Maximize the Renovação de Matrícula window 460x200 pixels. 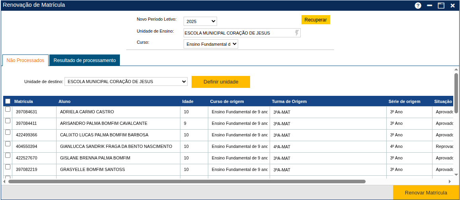(x=441, y=6)
